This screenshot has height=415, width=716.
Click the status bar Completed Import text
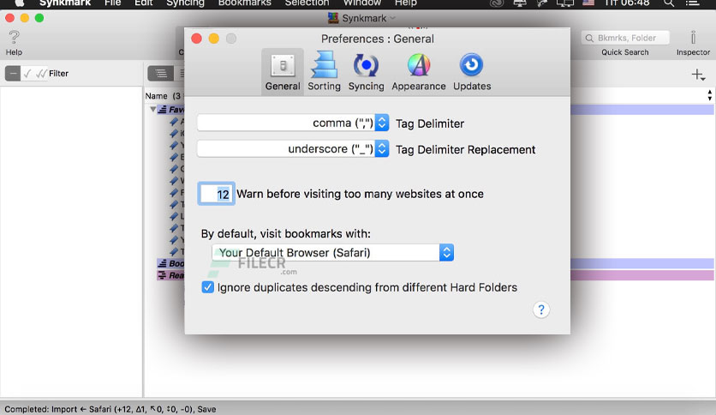[110, 409]
